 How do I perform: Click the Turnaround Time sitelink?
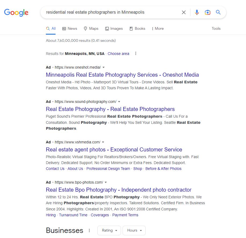click(x=73, y=215)
